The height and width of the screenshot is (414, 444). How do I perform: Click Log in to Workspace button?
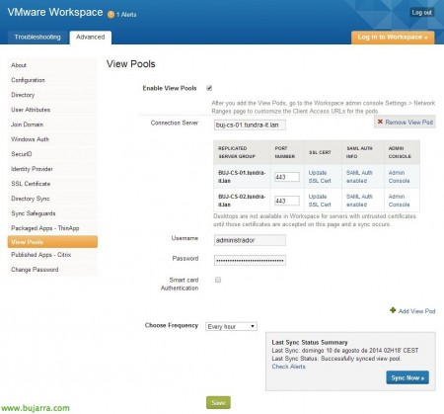pos(393,38)
